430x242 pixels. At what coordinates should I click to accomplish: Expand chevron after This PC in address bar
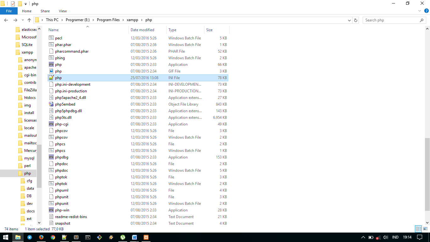tap(62, 20)
